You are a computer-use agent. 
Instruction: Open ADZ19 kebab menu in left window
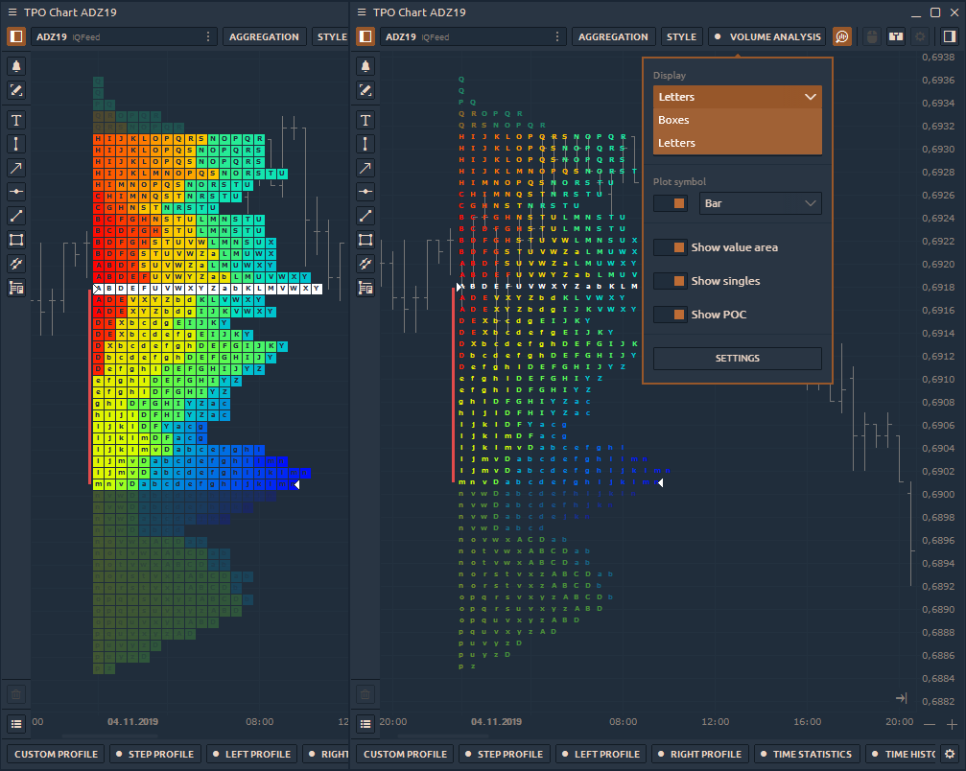208,37
